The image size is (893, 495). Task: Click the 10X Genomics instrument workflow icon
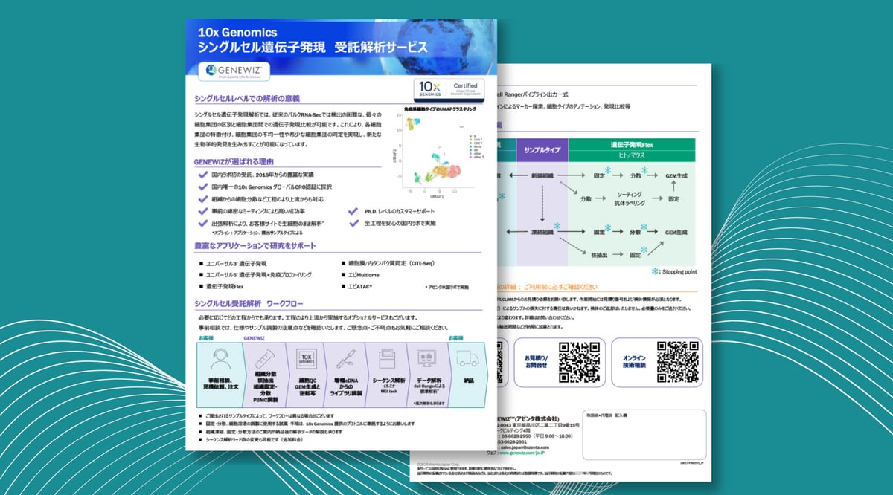coord(307,359)
